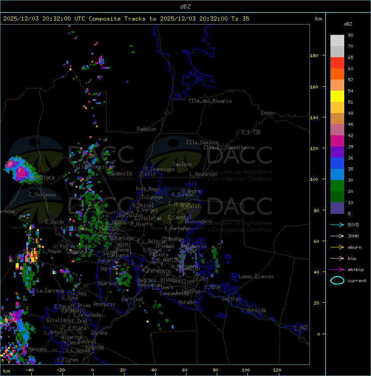
Task: Click the 'Clla.SanJose' map label
Action: [x=202, y=142]
